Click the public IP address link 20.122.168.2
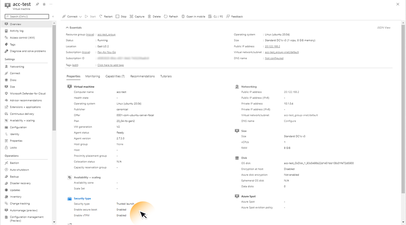Screen dimensions: 406x225 tap(272, 46)
